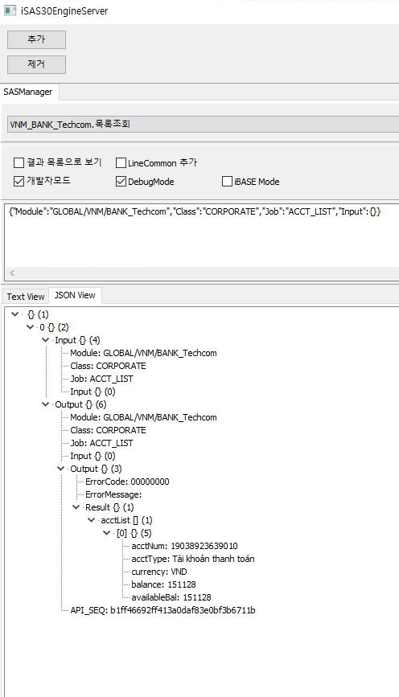This screenshot has height=697, width=399.
Task: Open the VNM_BANK_Techcom.목록조회 dropdown
Action: (x=204, y=124)
